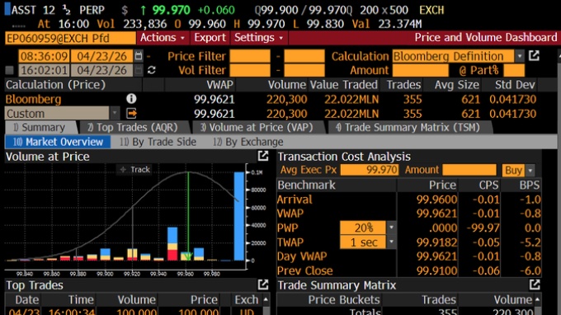Expand the Custom calculation dropdown
The width and height of the screenshot is (561, 315).
[x=115, y=113]
